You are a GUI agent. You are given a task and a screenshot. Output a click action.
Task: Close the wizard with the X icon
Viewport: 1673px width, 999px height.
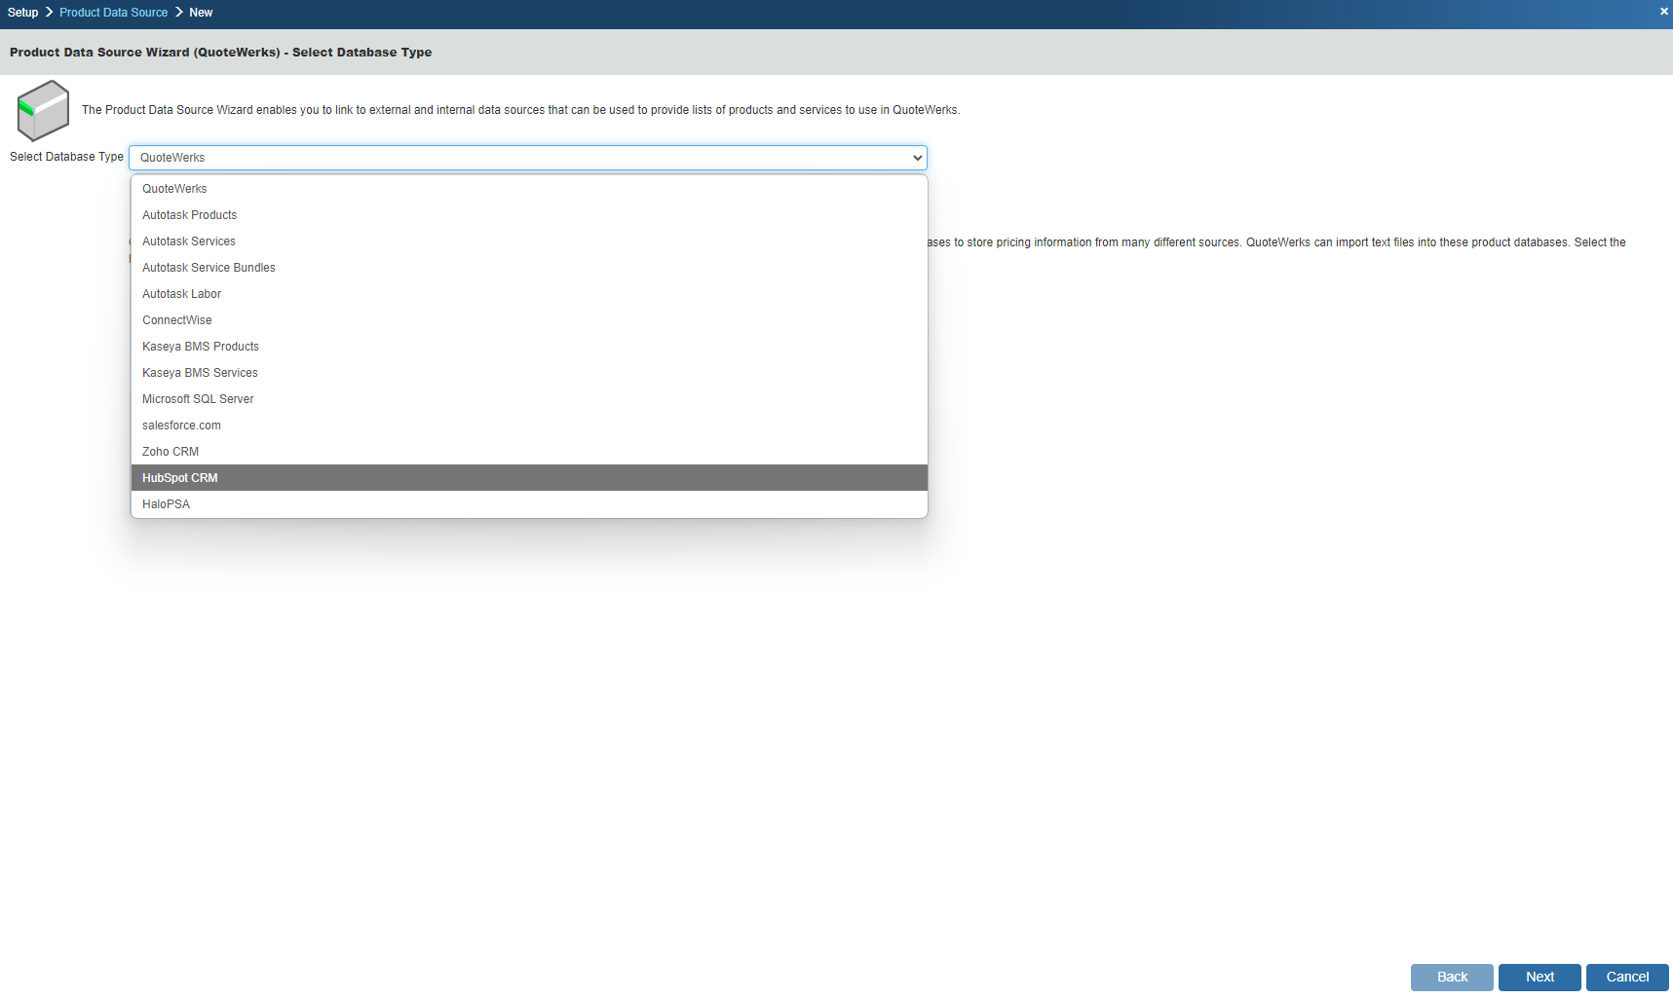[1663, 12]
